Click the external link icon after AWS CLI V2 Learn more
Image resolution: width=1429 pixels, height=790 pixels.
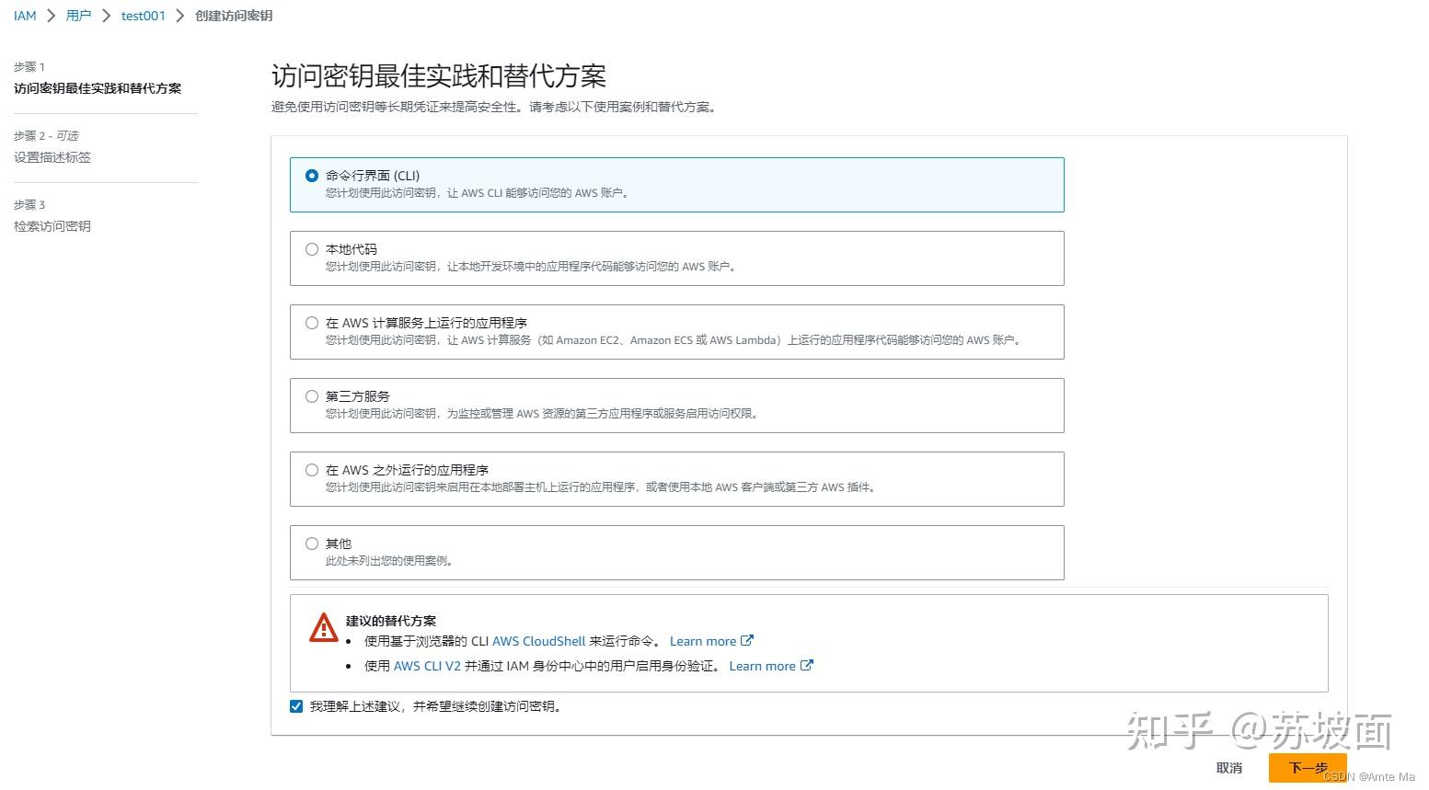pos(807,665)
